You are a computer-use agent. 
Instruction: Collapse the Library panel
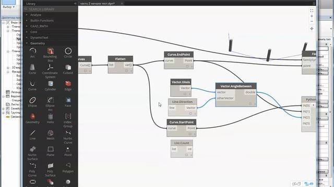tap(75, 4)
